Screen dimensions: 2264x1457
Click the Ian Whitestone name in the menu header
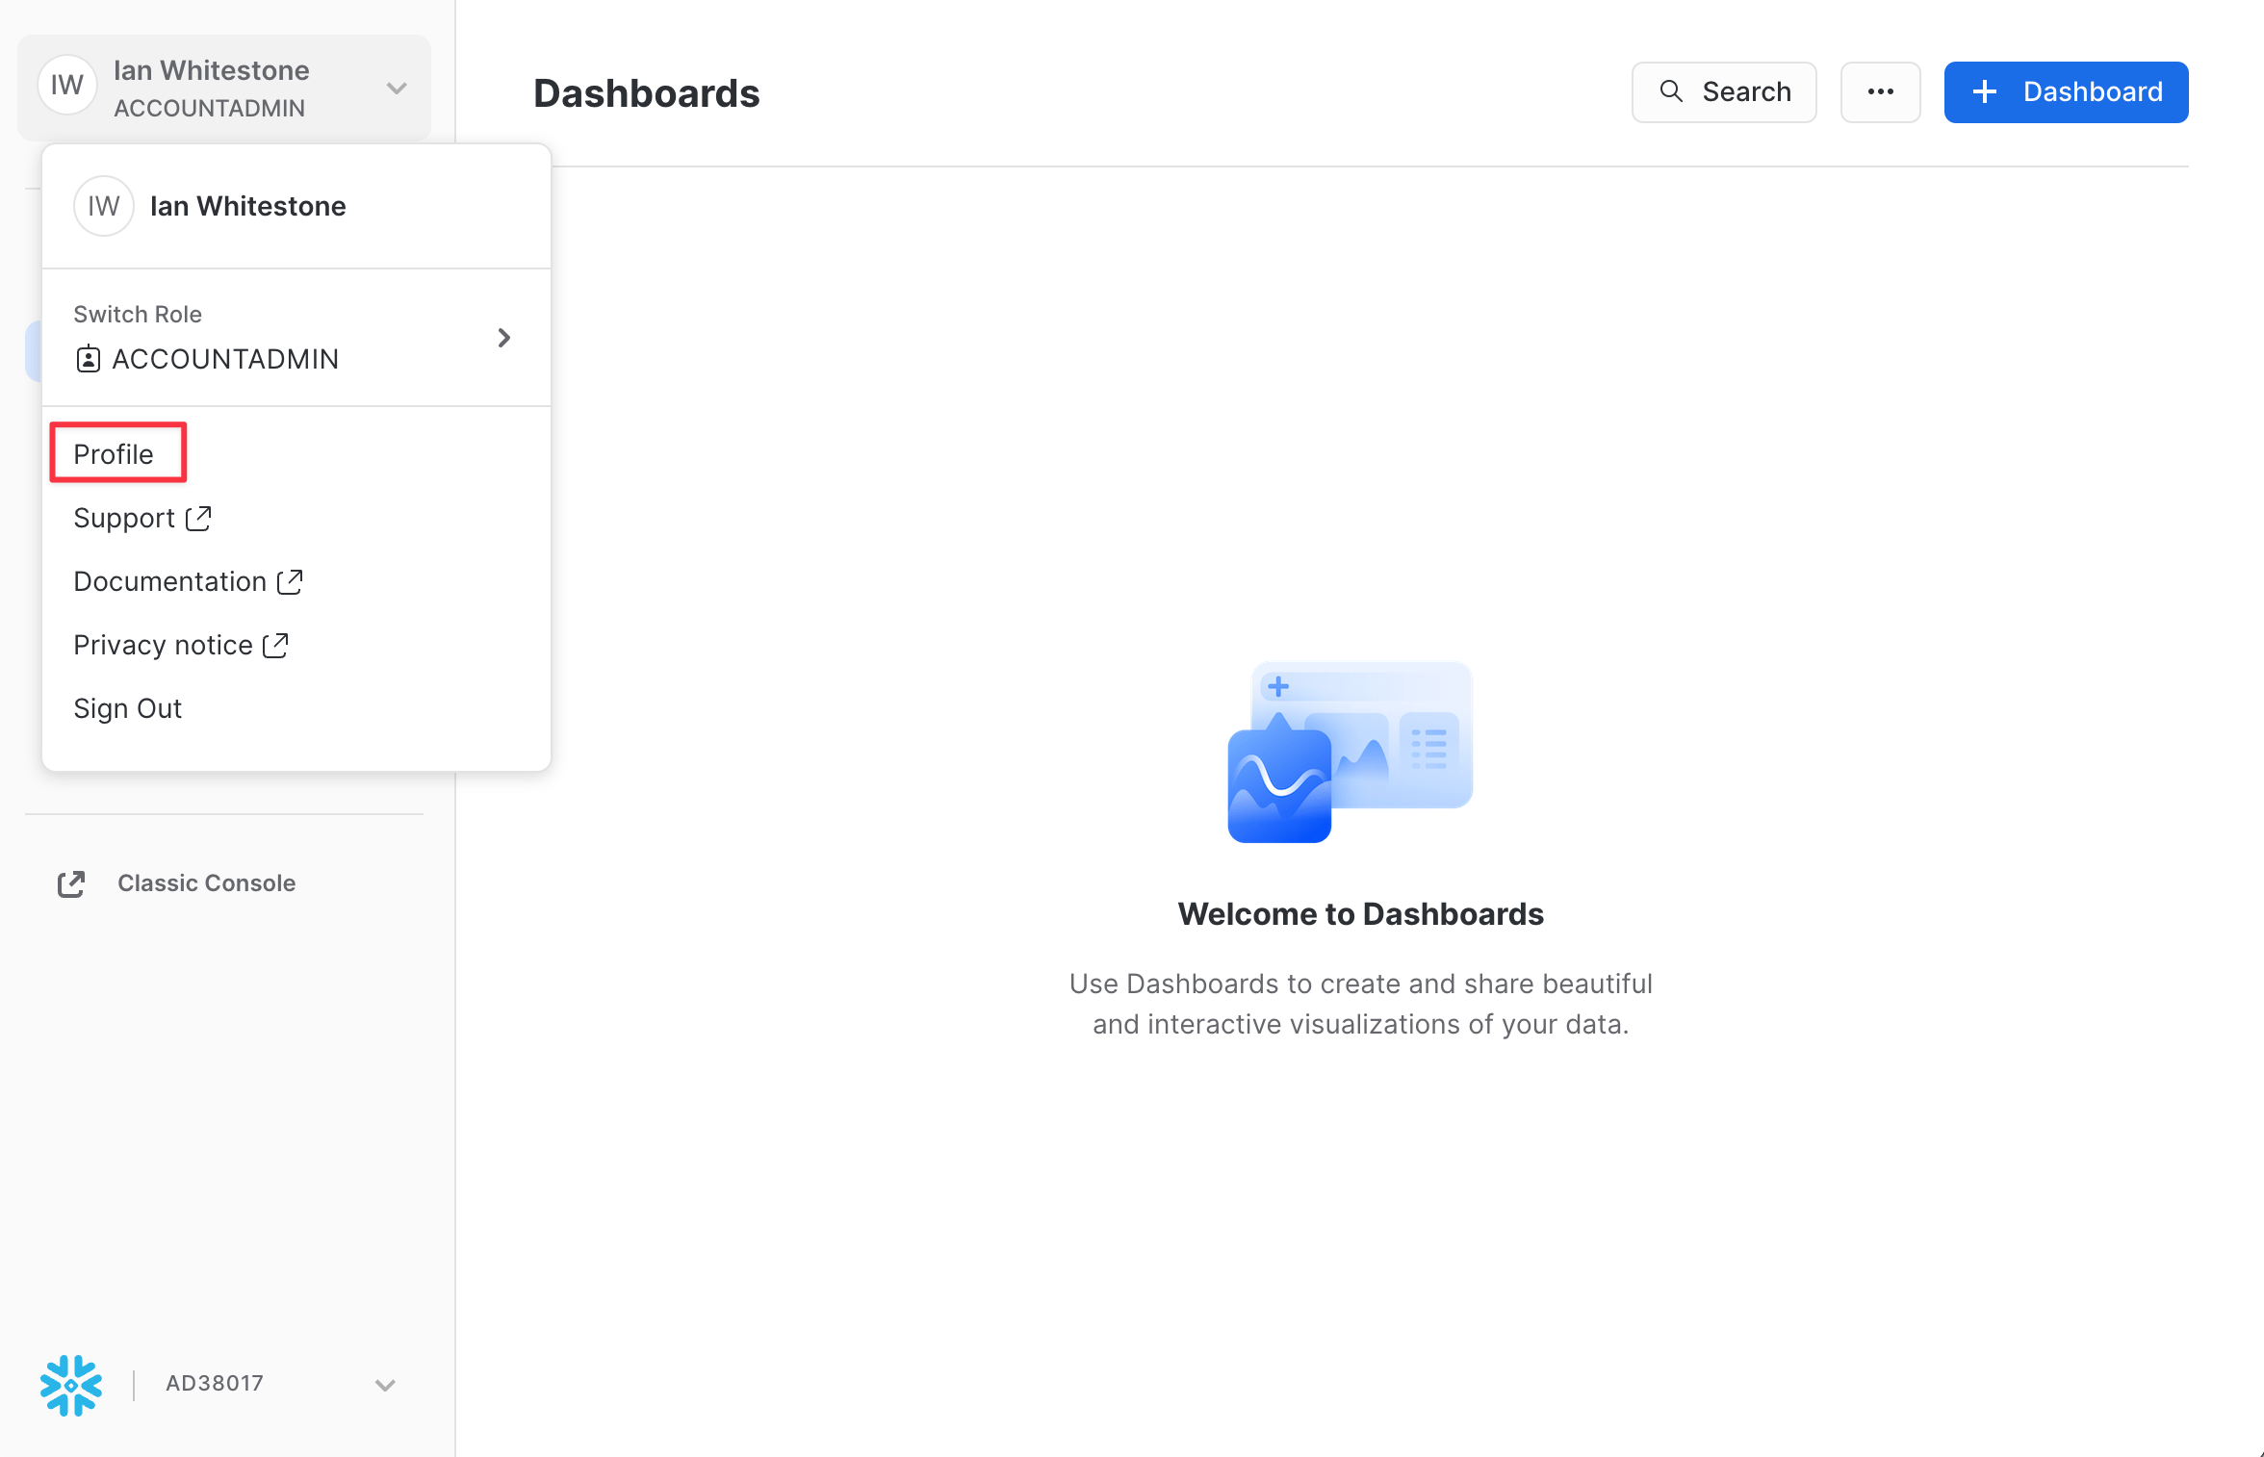(247, 206)
